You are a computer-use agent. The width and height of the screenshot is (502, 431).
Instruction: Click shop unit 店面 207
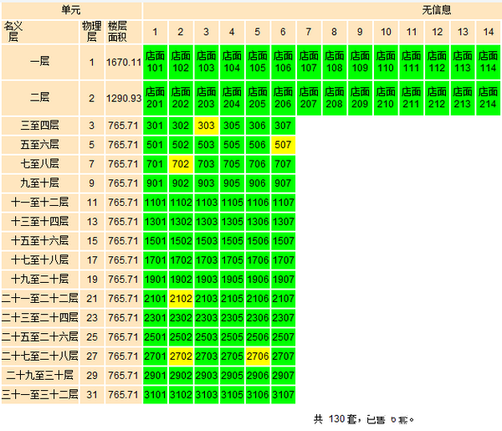pyautogui.click(x=309, y=99)
